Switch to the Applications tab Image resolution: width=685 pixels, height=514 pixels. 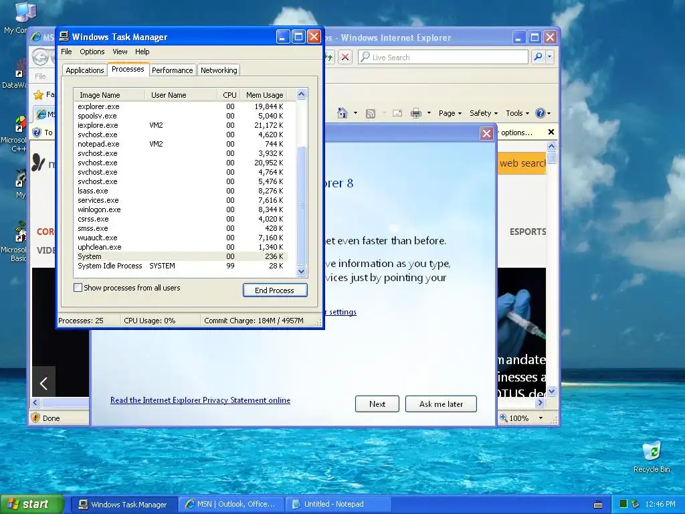point(85,70)
